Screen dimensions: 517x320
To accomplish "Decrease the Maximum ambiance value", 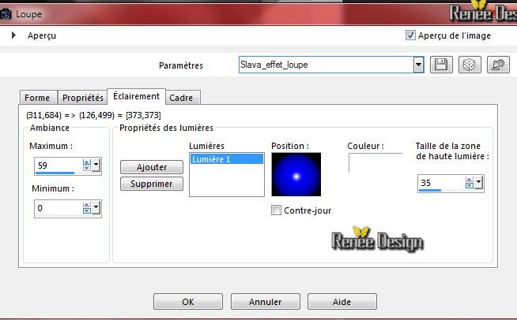I will 87,168.
